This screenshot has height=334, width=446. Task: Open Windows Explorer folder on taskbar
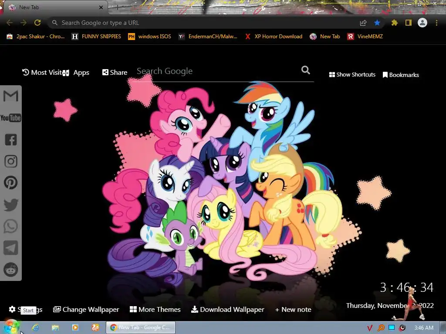(x=55, y=327)
